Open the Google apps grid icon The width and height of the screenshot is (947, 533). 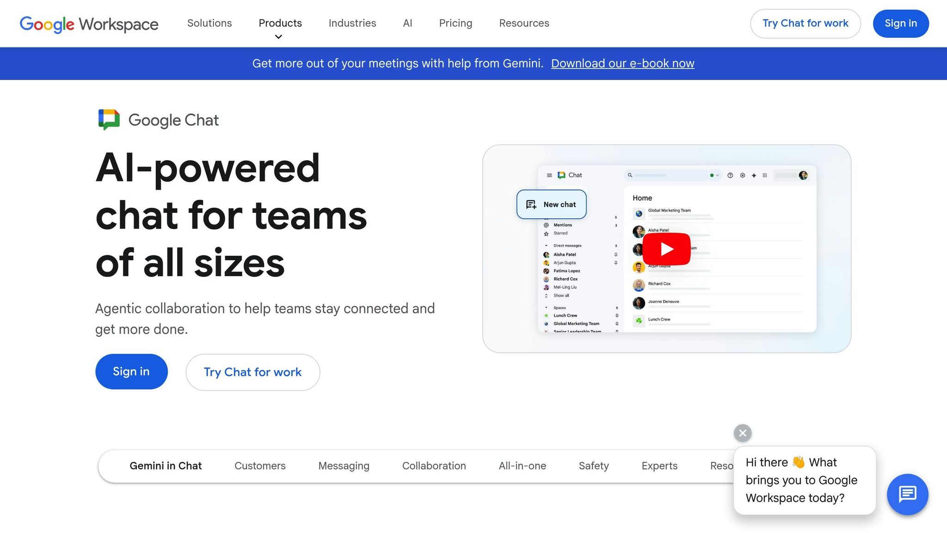[x=765, y=175]
